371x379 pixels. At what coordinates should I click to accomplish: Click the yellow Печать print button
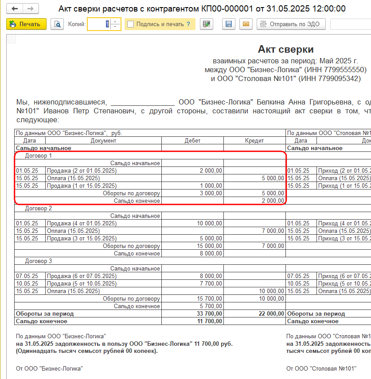click(x=27, y=24)
